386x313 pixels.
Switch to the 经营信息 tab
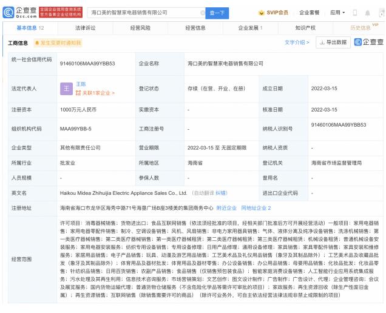195,28
